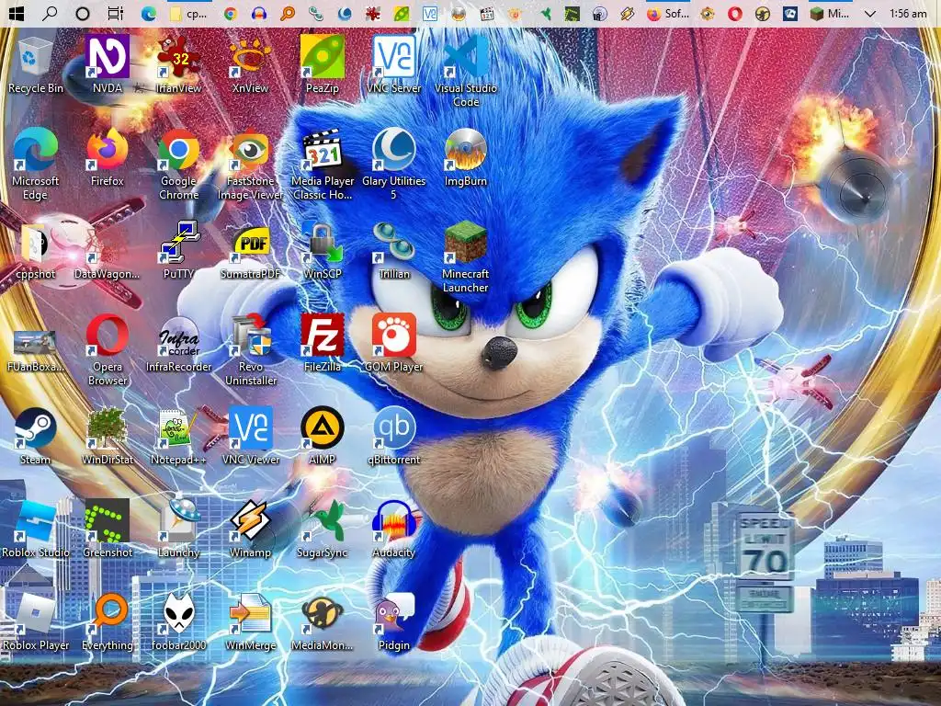Launch the NVDA desktop shortcut
The width and height of the screenshot is (941, 706).
[108, 65]
